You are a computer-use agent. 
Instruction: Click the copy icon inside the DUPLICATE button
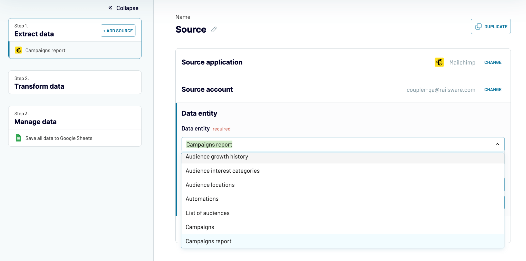coord(478,26)
